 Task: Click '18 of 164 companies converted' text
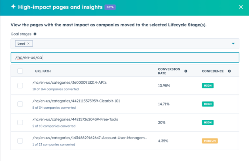(55, 89)
